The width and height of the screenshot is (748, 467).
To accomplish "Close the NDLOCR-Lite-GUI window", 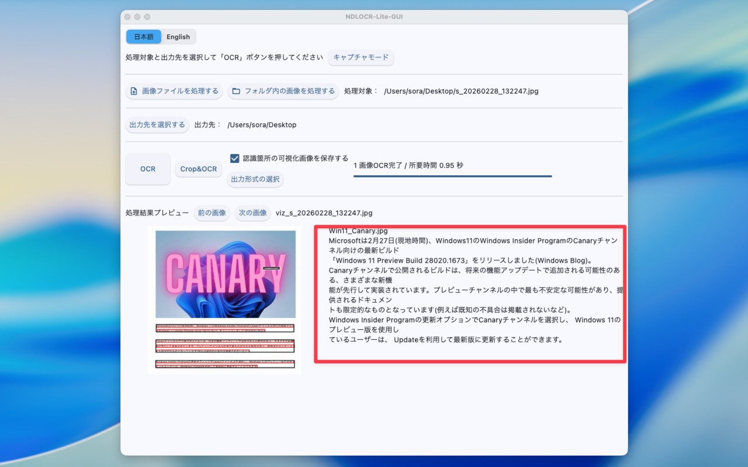I will click(x=127, y=17).
